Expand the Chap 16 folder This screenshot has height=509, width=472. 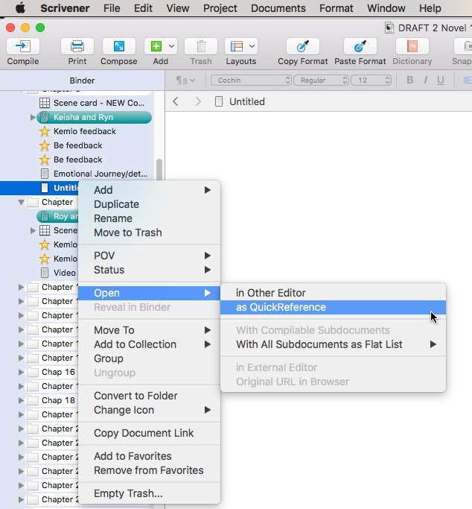pyautogui.click(x=21, y=372)
